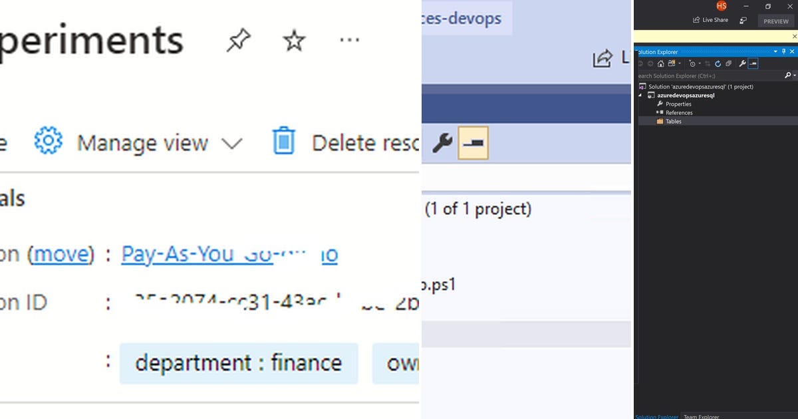Viewport: 798px width, 419px height.
Task: Open the Manage view dropdown
Action: 230,142
